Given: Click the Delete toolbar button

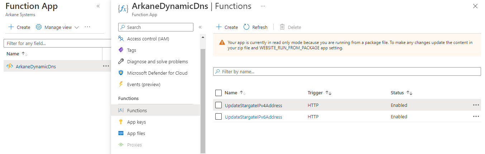Looking at the screenshot, I should tap(290, 27).
